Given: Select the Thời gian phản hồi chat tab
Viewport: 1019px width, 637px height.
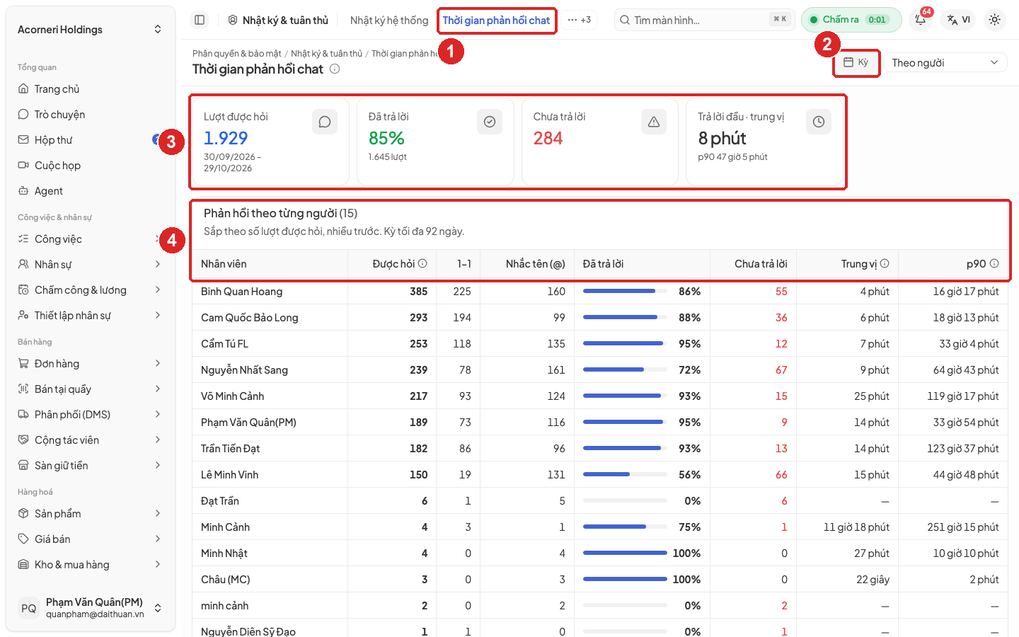Looking at the screenshot, I should click(496, 21).
